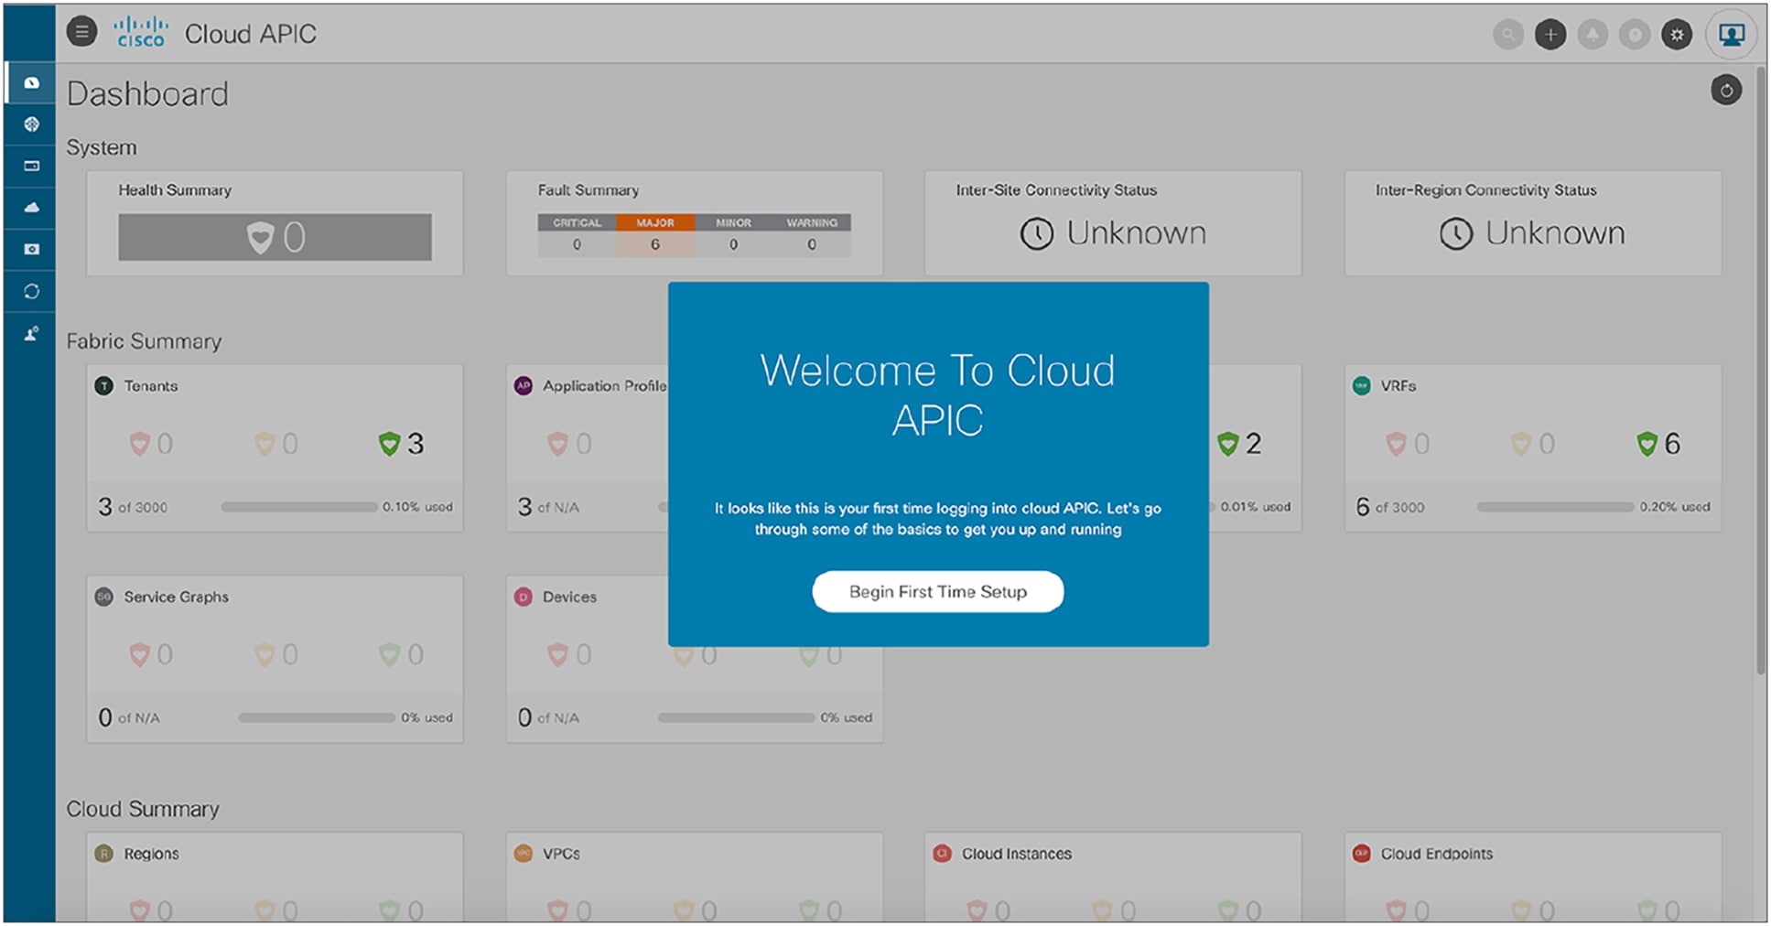Click the Inter-Region Connectivity Status Unknown indicator
This screenshot has width=1771, height=926.
tap(1532, 233)
